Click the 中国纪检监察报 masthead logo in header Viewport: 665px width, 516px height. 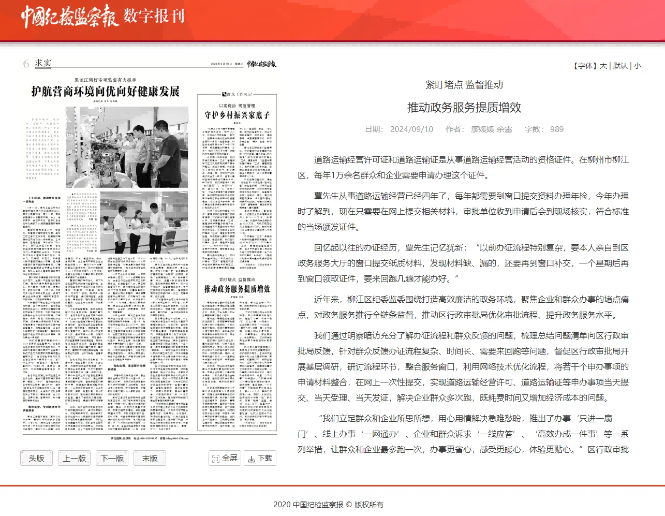pos(69,17)
